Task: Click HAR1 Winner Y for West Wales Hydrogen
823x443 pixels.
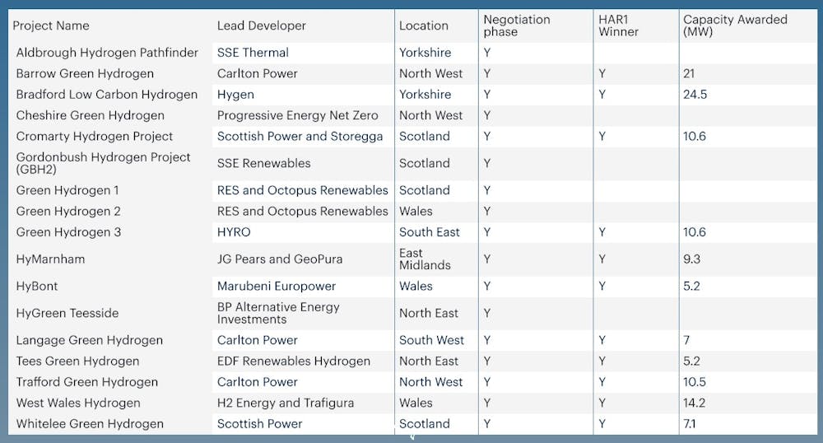Action: pyautogui.click(x=602, y=403)
